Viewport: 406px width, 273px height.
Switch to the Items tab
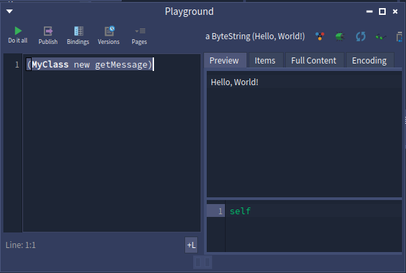(265, 60)
